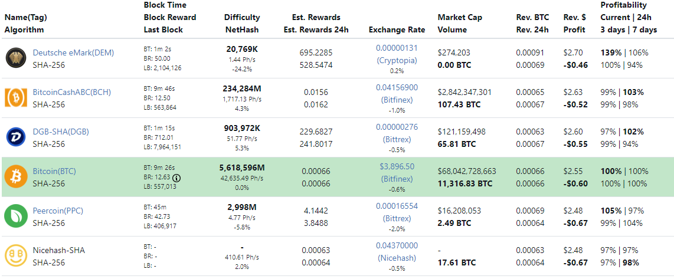Open the BitcoinCashABC(BCH) coin link
The height and width of the screenshot is (279, 674).
[71, 92]
